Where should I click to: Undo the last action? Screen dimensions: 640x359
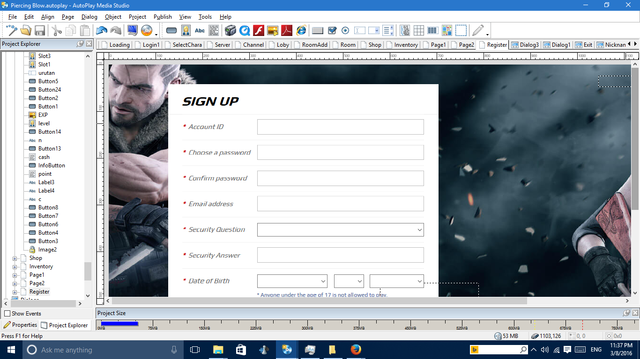pos(102,31)
